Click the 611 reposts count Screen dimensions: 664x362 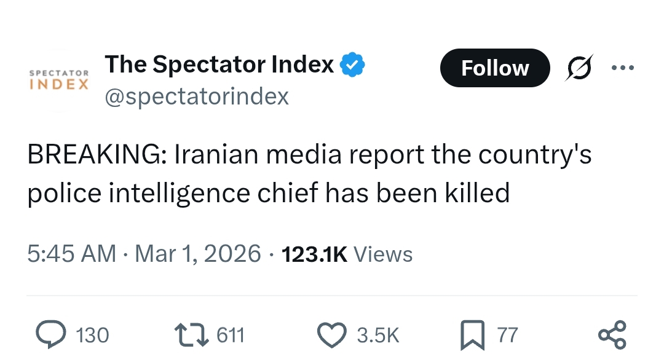[x=231, y=335]
